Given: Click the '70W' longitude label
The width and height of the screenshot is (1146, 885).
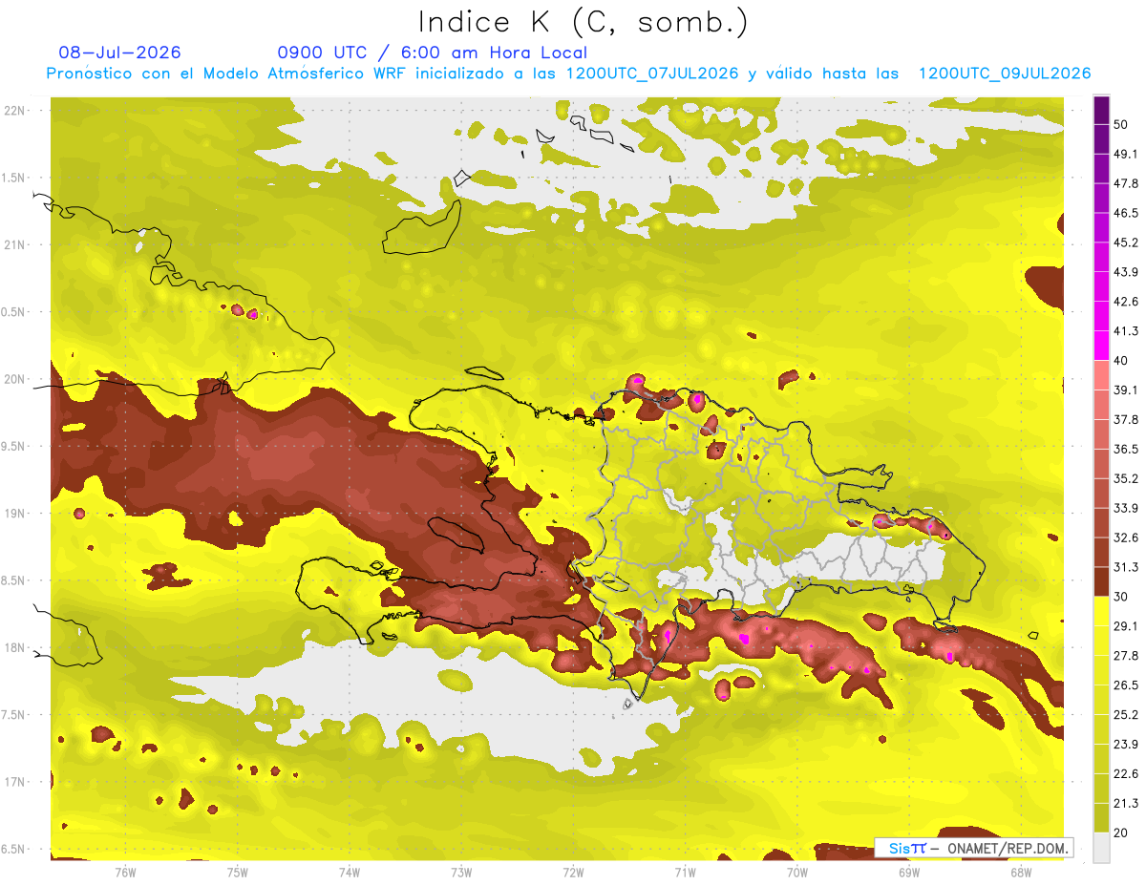Looking at the screenshot, I should pyautogui.click(x=796, y=872).
